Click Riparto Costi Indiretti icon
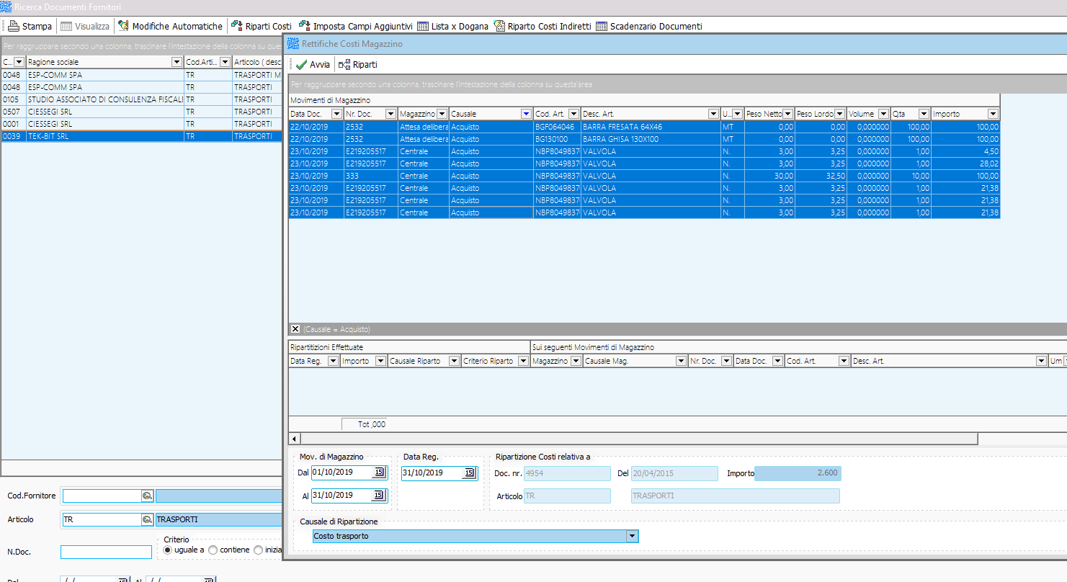This screenshot has height=582, width=1067. tap(499, 26)
